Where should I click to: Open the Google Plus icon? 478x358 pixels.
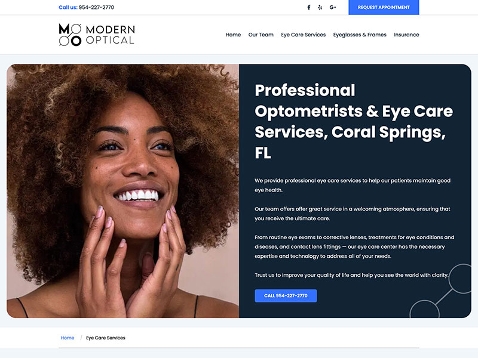333,7
